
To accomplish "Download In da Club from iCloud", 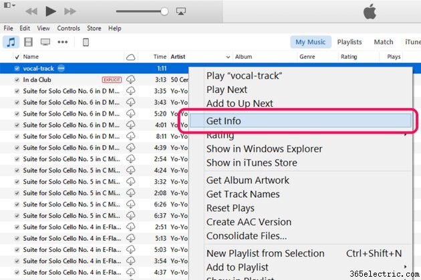I will pyautogui.click(x=130, y=80).
